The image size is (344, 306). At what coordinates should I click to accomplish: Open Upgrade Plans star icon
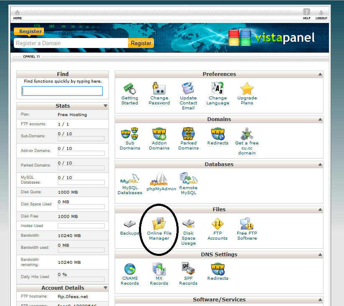pos(247,89)
